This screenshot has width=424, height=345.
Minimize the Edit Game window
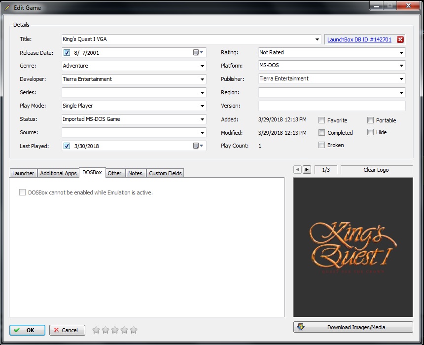[376, 5]
